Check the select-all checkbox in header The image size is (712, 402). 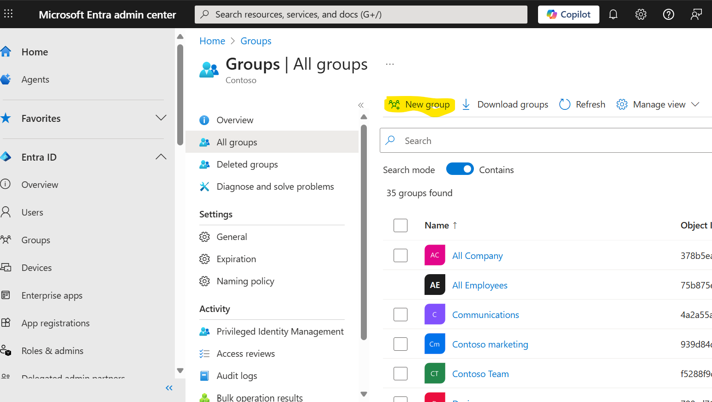click(401, 225)
